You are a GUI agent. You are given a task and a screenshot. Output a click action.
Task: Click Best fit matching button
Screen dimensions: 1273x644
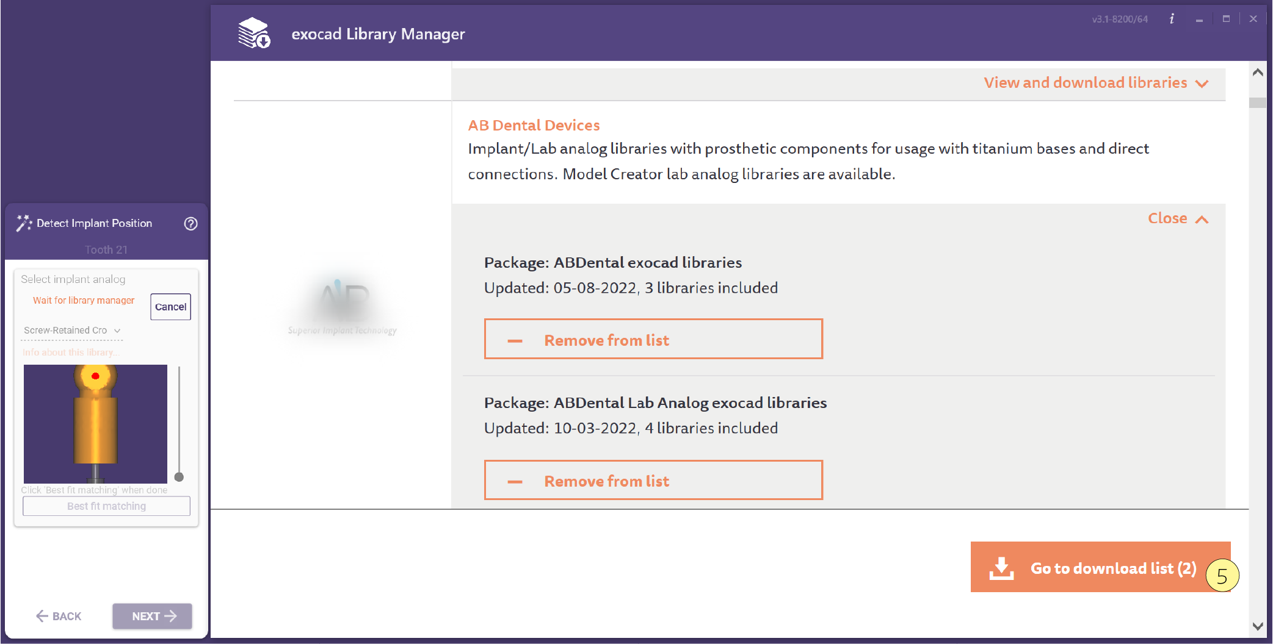[106, 506]
